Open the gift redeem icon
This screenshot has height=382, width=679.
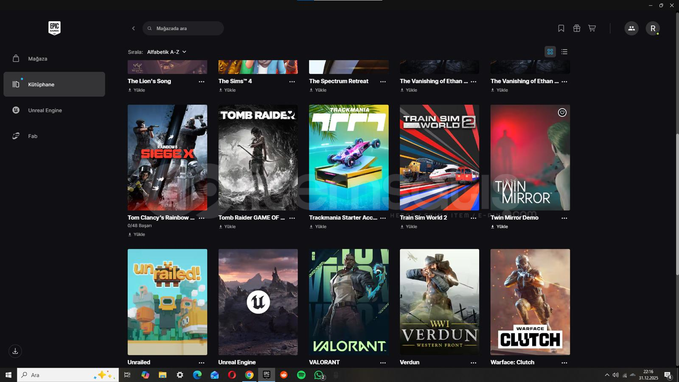(x=576, y=28)
